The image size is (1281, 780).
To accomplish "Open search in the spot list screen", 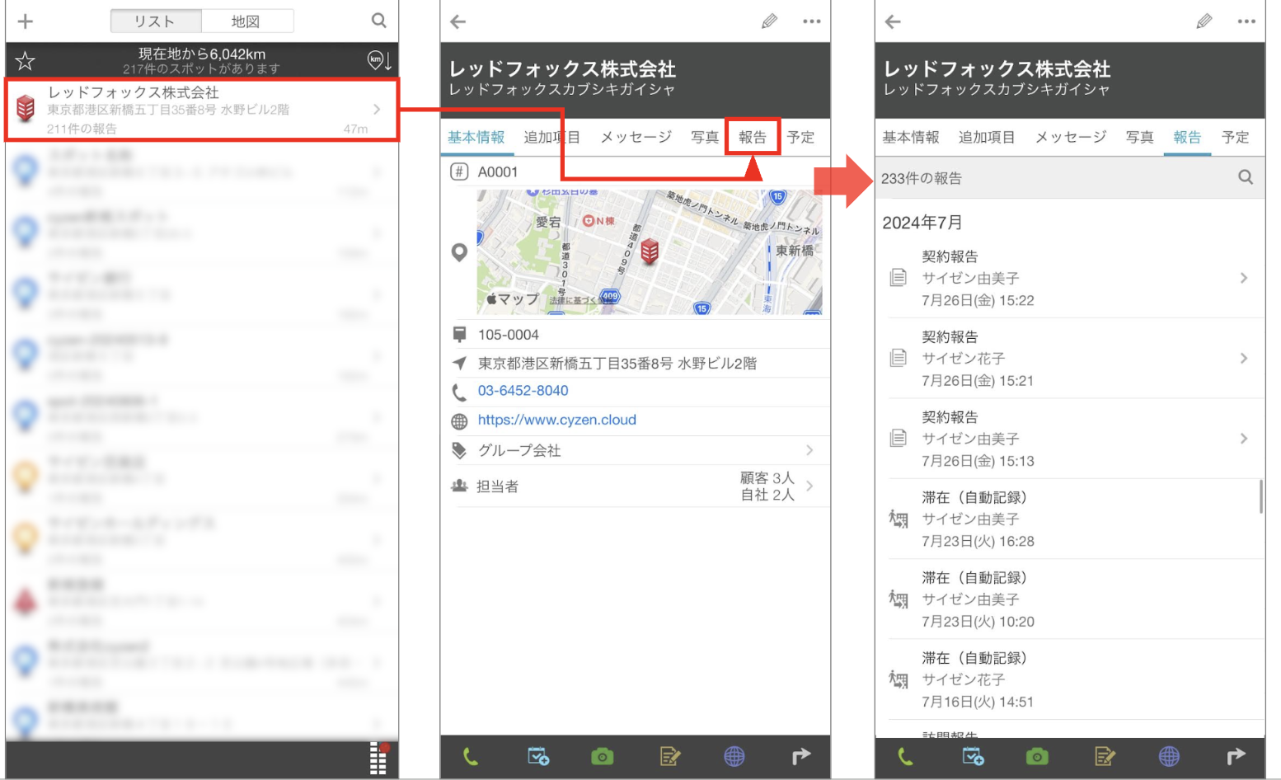I will tap(378, 21).
